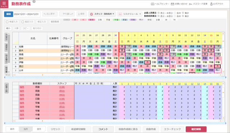
Task: Click the 元に戻す undo button
Action: (x=50, y=14)
